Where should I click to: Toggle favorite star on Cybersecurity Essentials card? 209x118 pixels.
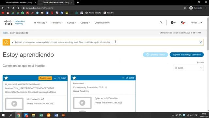pos(74,78)
